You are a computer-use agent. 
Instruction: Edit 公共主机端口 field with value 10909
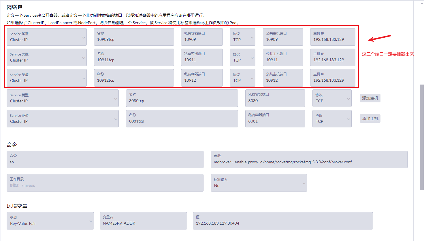point(283,37)
